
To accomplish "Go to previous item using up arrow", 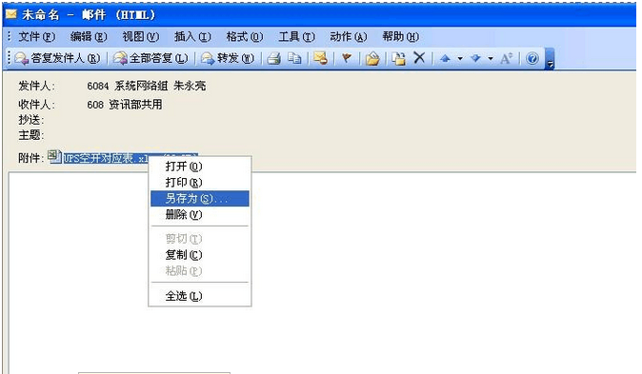I will (445, 58).
